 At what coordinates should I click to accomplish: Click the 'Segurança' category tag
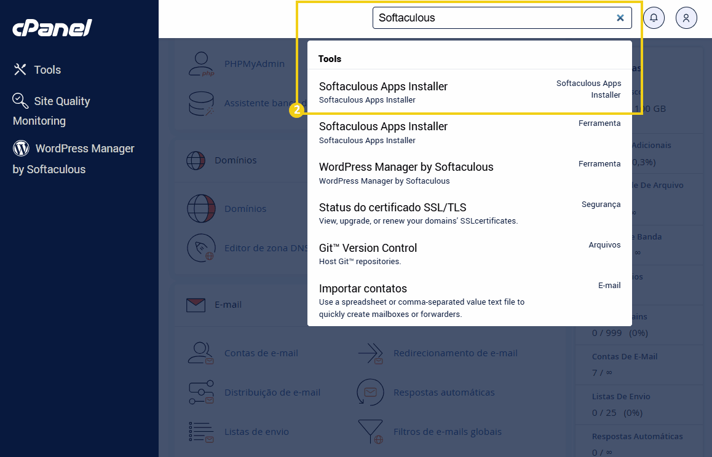pyautogui.click(x=601, y=204)
